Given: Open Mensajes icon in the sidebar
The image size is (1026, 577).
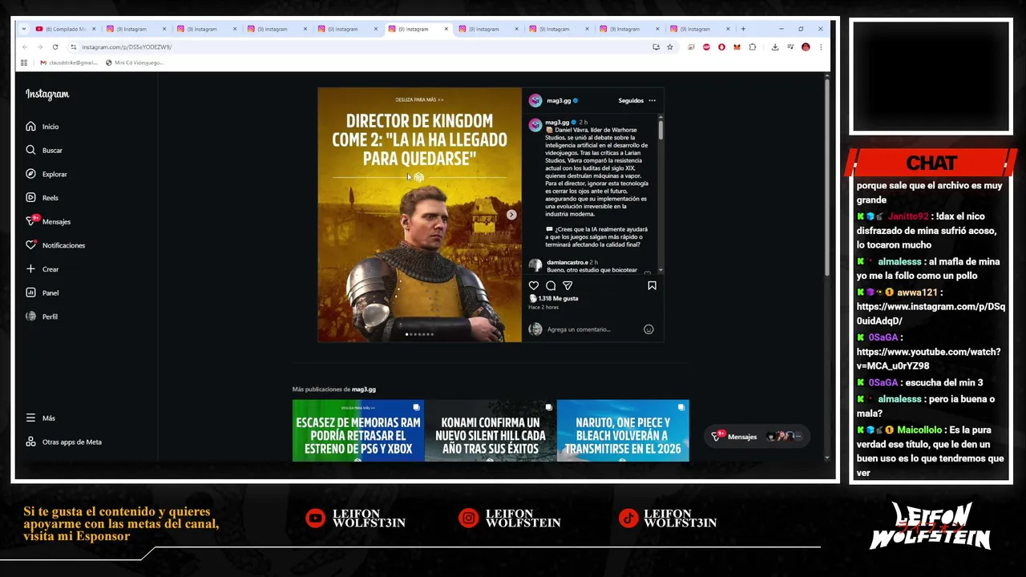Looking at the screenshot, I should (30, 221).
